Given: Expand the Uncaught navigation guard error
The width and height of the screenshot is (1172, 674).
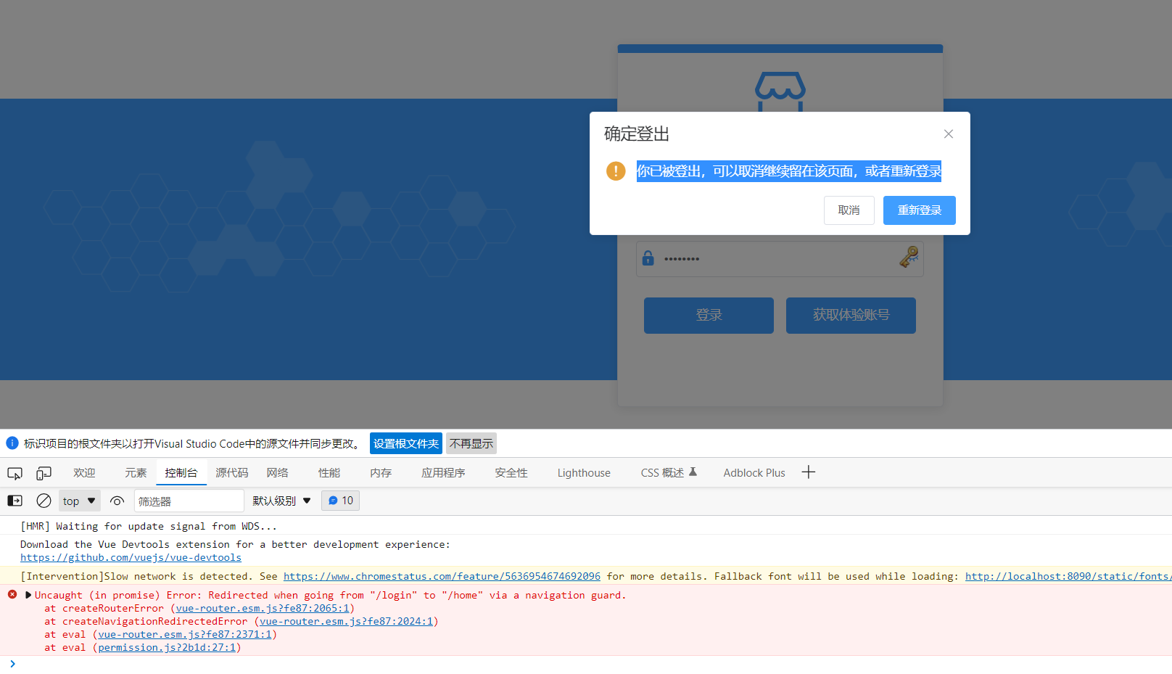Looking at the screenshot, I should [28, 594].
